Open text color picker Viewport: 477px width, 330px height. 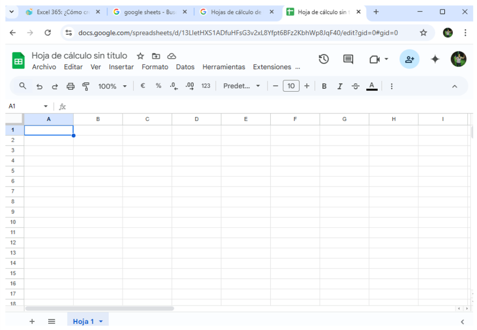[x=372, y=86]
